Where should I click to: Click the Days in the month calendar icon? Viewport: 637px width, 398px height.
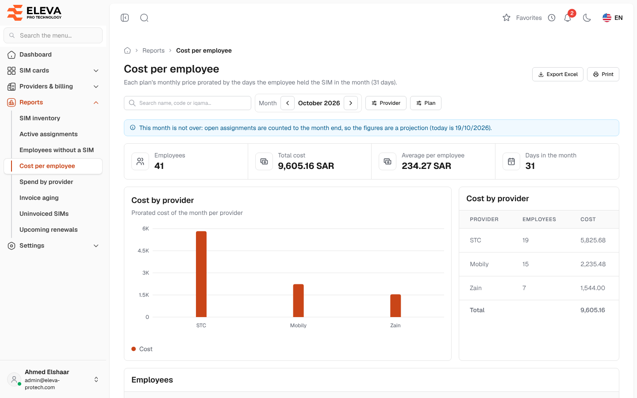(x=511, y=161)
